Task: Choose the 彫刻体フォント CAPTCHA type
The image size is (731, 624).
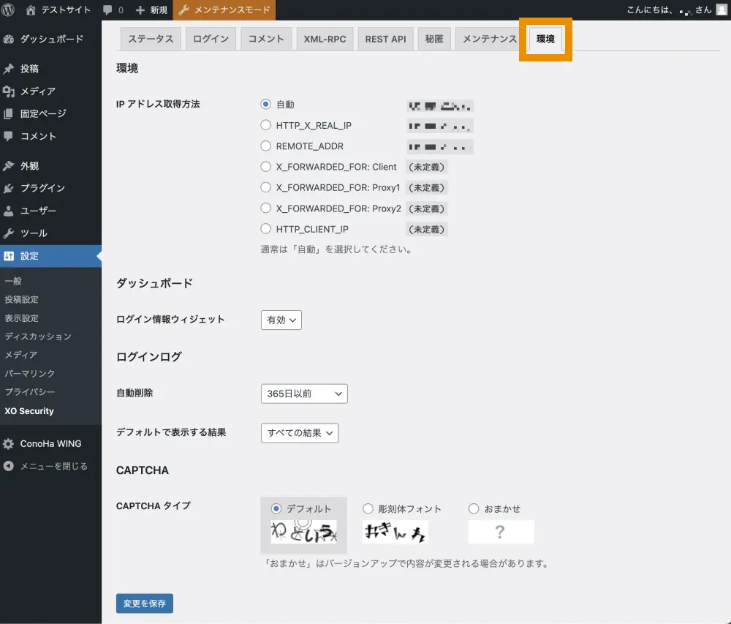Action: (368, 508)
